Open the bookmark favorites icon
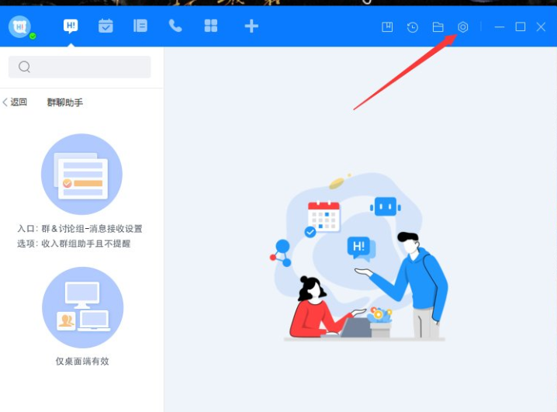The image size is (557, 412). click(387, 27)
